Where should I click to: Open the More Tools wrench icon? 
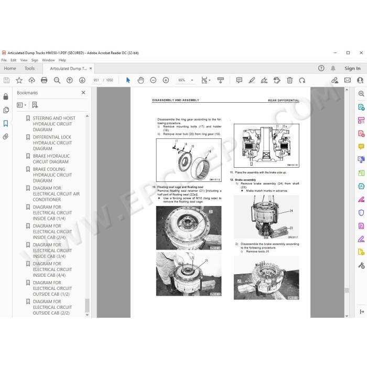(x=361, y=265)
